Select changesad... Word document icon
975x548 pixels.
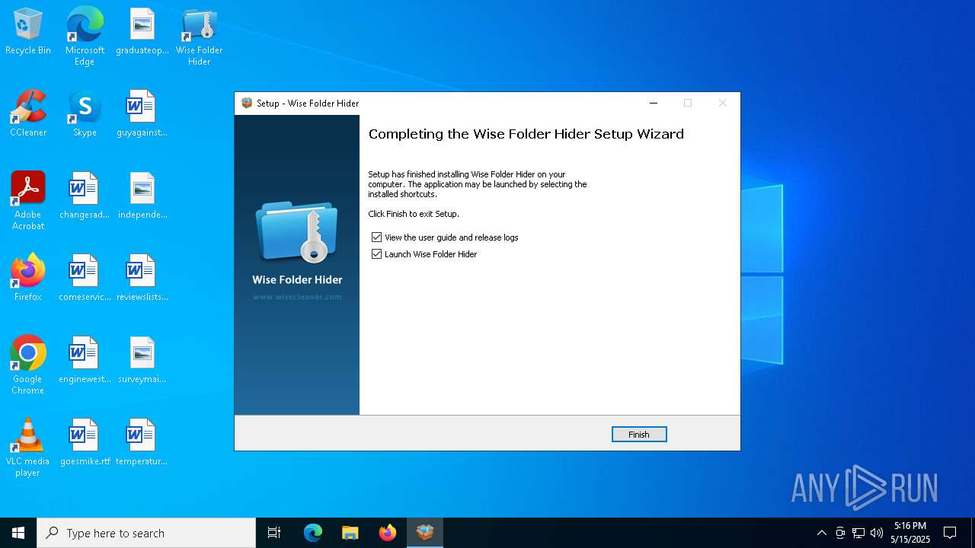pos(85,196)
